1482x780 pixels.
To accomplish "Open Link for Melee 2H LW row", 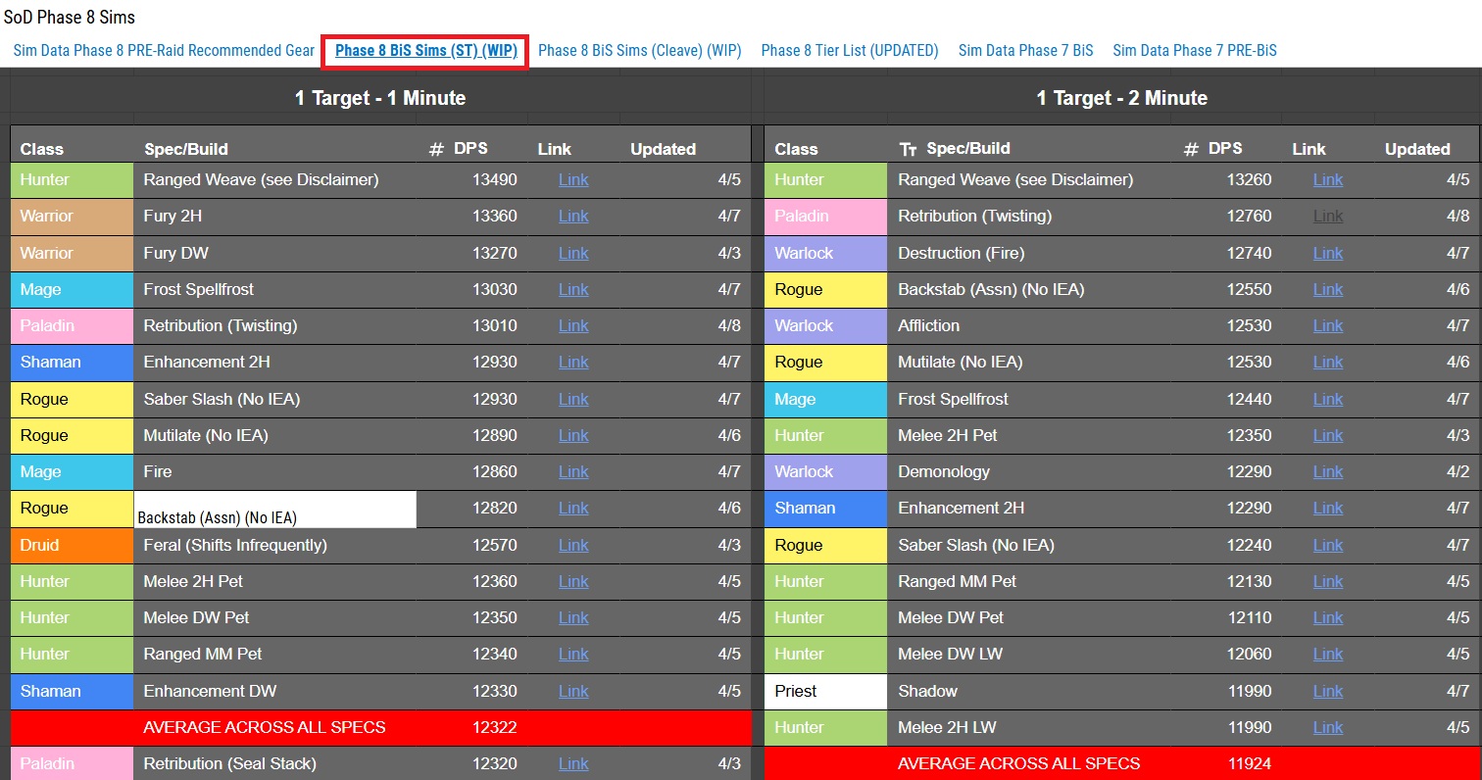I will [1328, 727].
